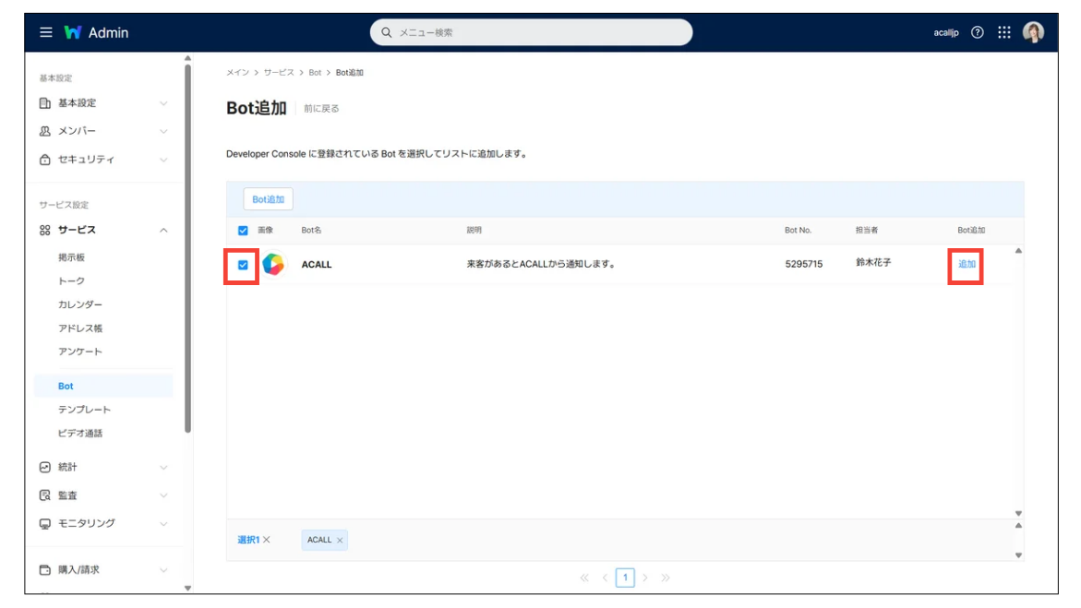Click the help question mark icon
Image resolution: width=1081 pixels, height=608 pixels.
[978, 32]
